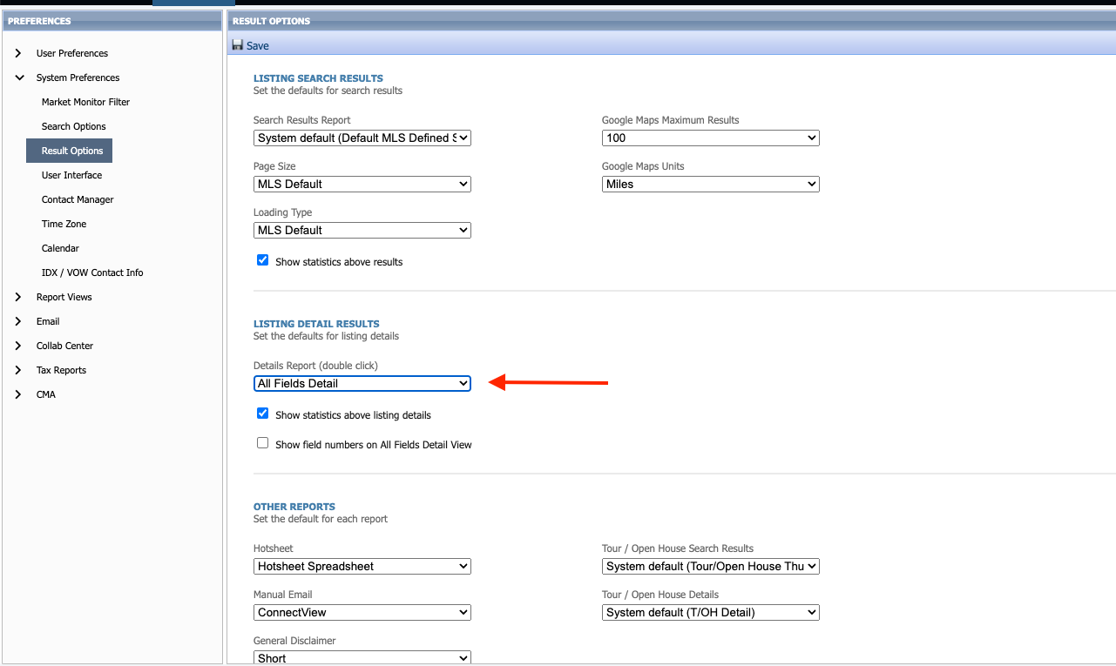Open Market Monitor Filter preferences

(x=85, y=102)
